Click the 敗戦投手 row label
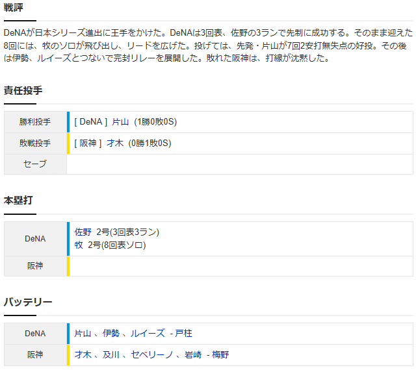 [x=35, y=143]
